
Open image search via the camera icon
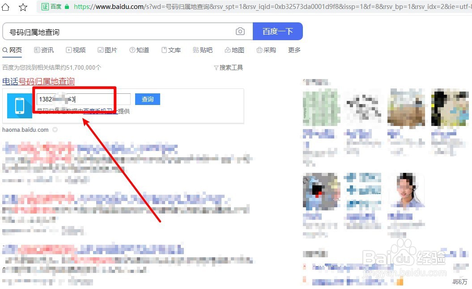click(x=240, y=31)
